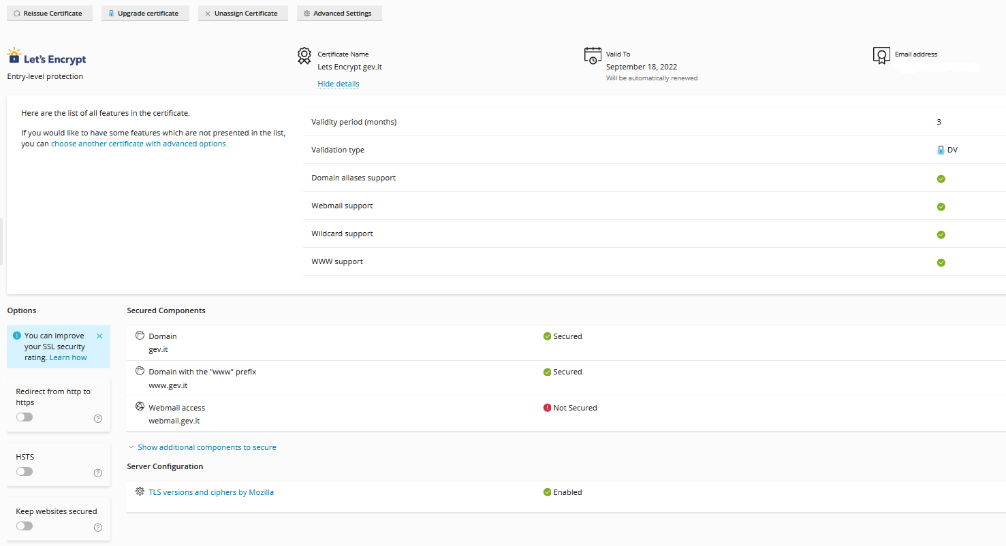Viewport: 1006px width, 546px height.
Task: Open Advanced Settings
Action: (339, 14)
